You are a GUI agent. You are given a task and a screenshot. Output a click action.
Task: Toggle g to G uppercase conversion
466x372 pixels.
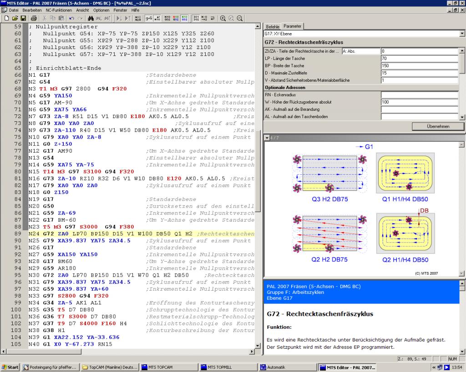pyautogui.click(x=149, y=18)
